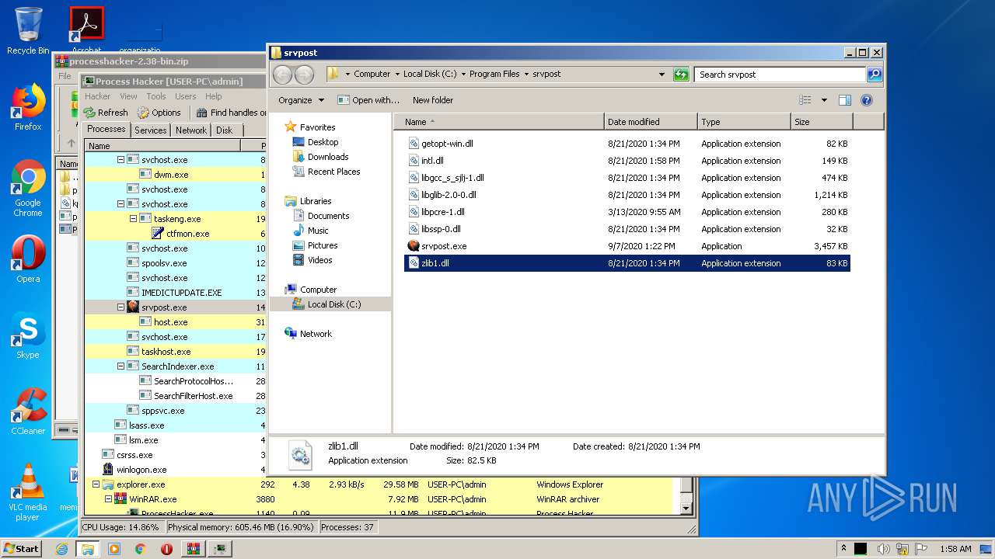Sort files by Date modified column
This screenshot has width=995, height=559.
pos(651,122)
